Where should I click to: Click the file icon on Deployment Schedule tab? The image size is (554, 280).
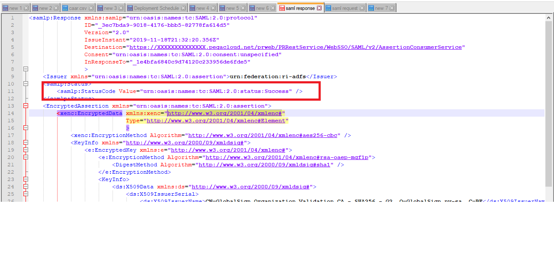point(131,7)
